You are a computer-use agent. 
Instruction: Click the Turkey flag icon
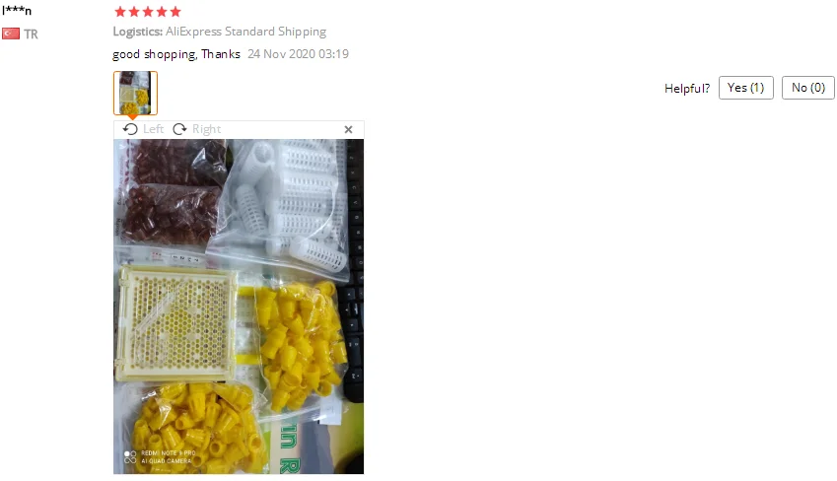[x=11, y=34]
